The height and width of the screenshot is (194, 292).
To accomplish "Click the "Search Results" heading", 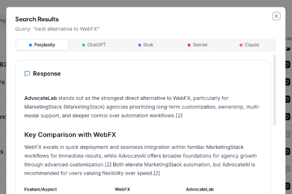I will click(37, 19).
